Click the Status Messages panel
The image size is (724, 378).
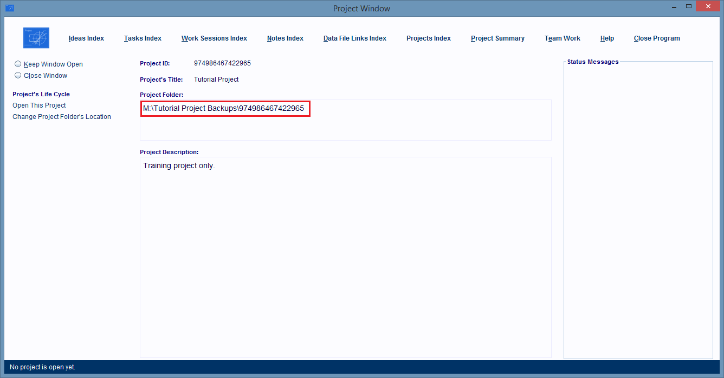point(638,210)
